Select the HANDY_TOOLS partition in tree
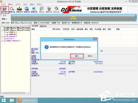Screen dimensions: 138x103 [x=14, y=41]
